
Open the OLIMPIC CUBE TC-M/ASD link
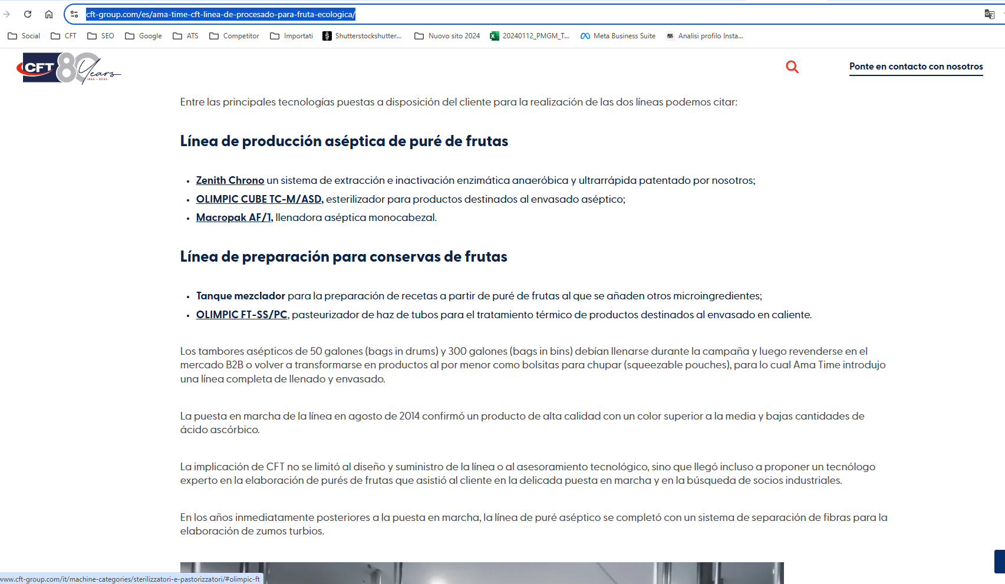[259, 199]
